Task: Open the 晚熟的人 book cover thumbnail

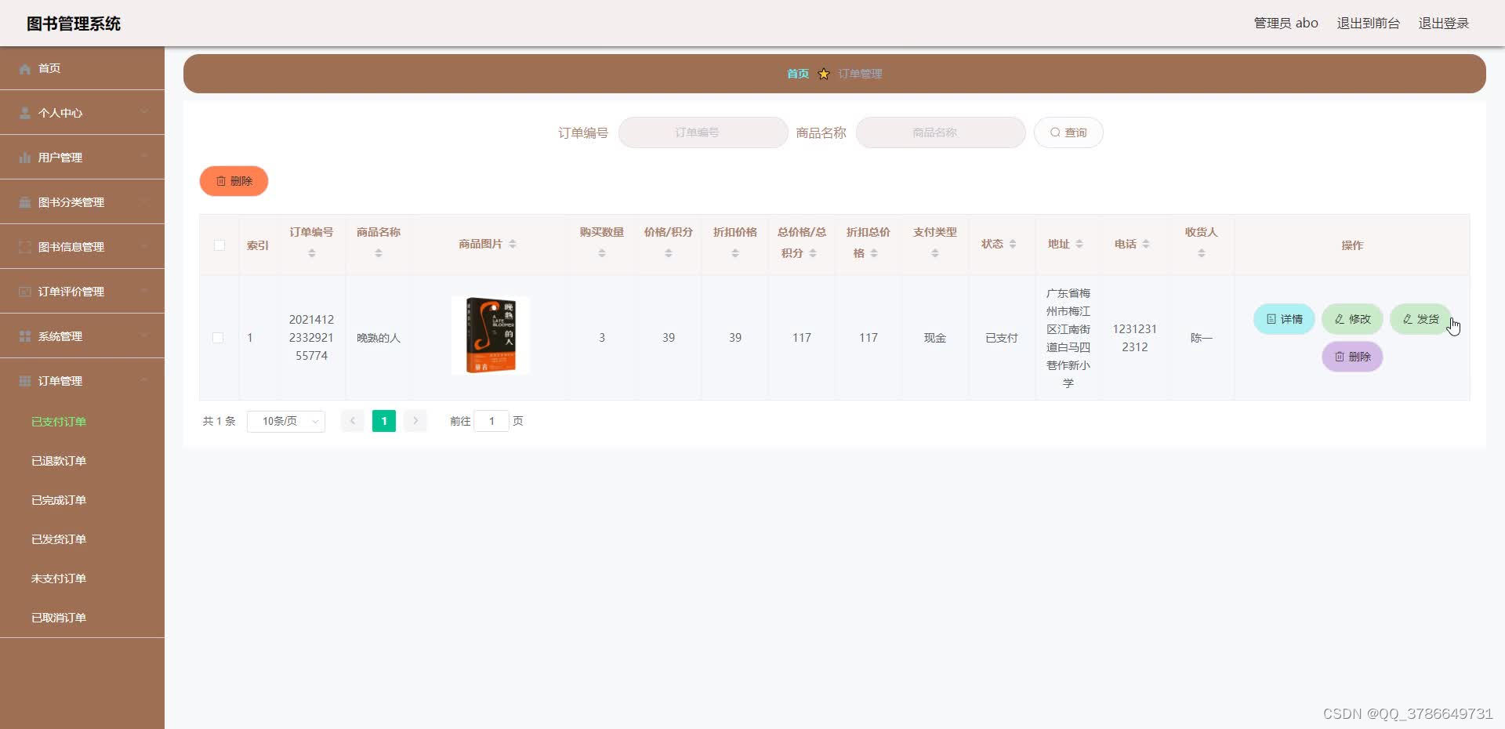Action: (x=491, y=335)
